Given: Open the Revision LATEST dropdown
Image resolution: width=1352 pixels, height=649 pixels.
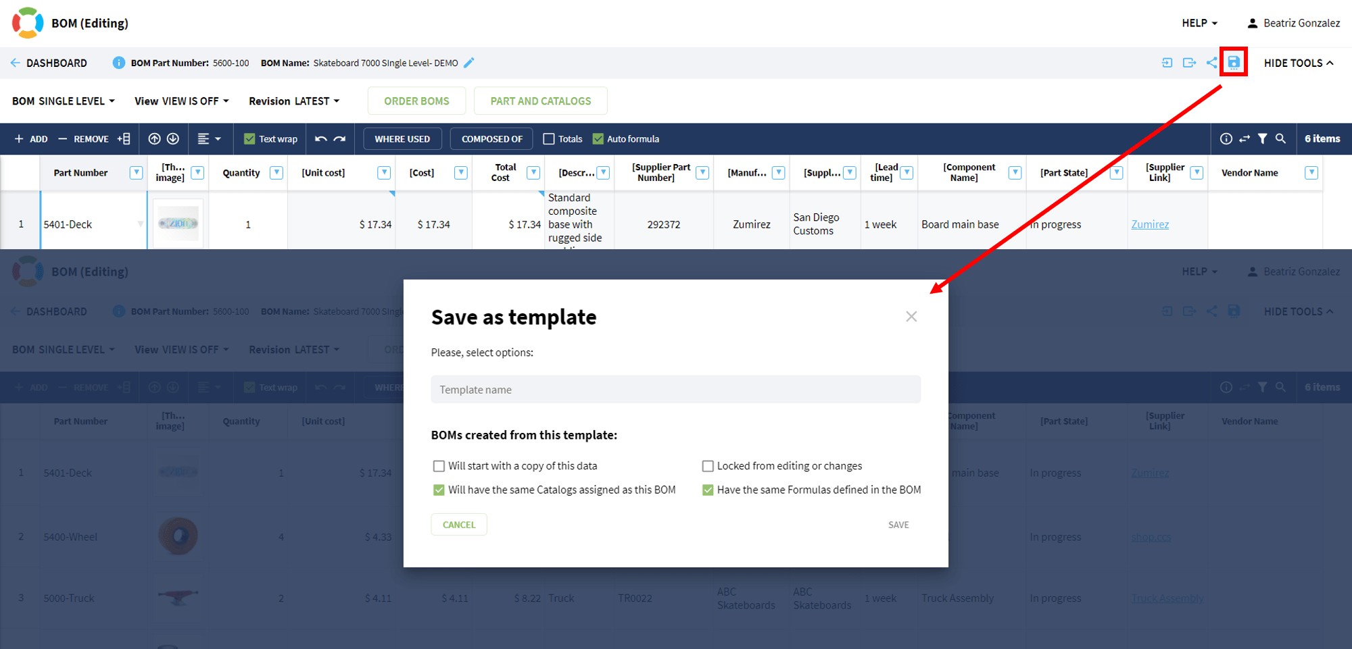Looking at the screenshot, I should (x=294, y=101).
